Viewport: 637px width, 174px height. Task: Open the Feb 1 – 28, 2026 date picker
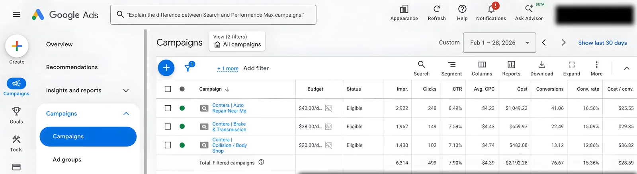[x=499, y=43]
